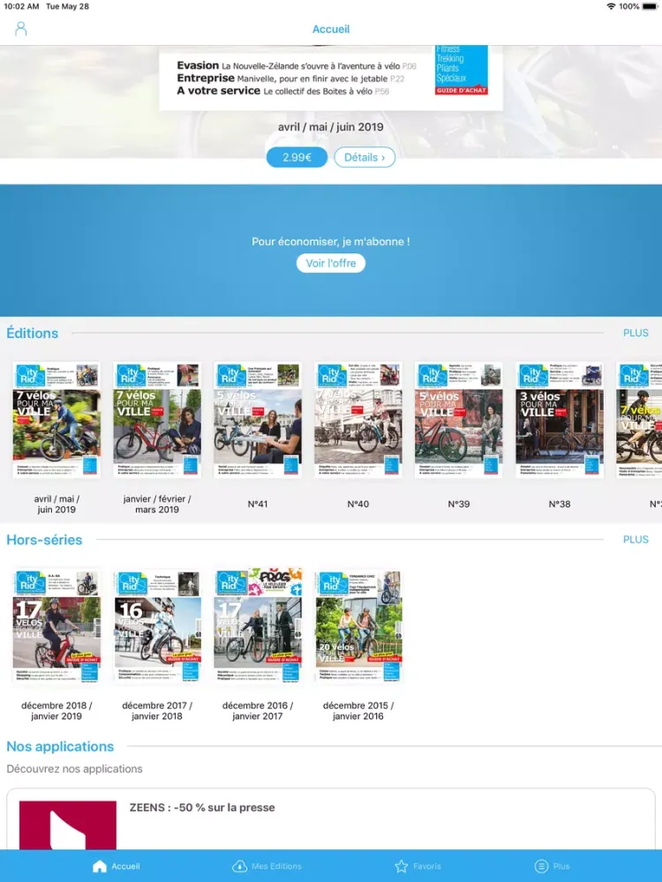The width and height of the screenshot is (662, 882).
Task: Open the user account profile icon
Action: (x=21, y=29)
